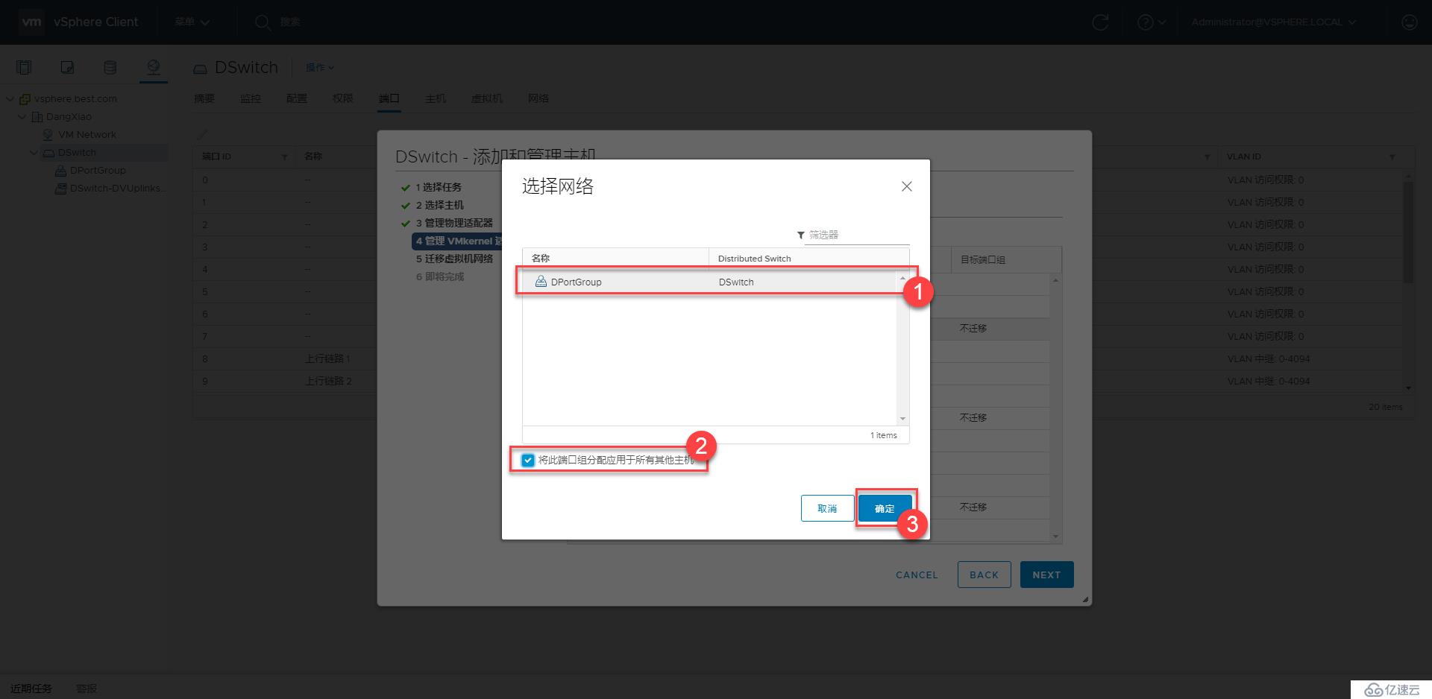The width and height of the screenshot is (1432, 699).
Task: Confirm with the 确定 button
Action: 885,508
